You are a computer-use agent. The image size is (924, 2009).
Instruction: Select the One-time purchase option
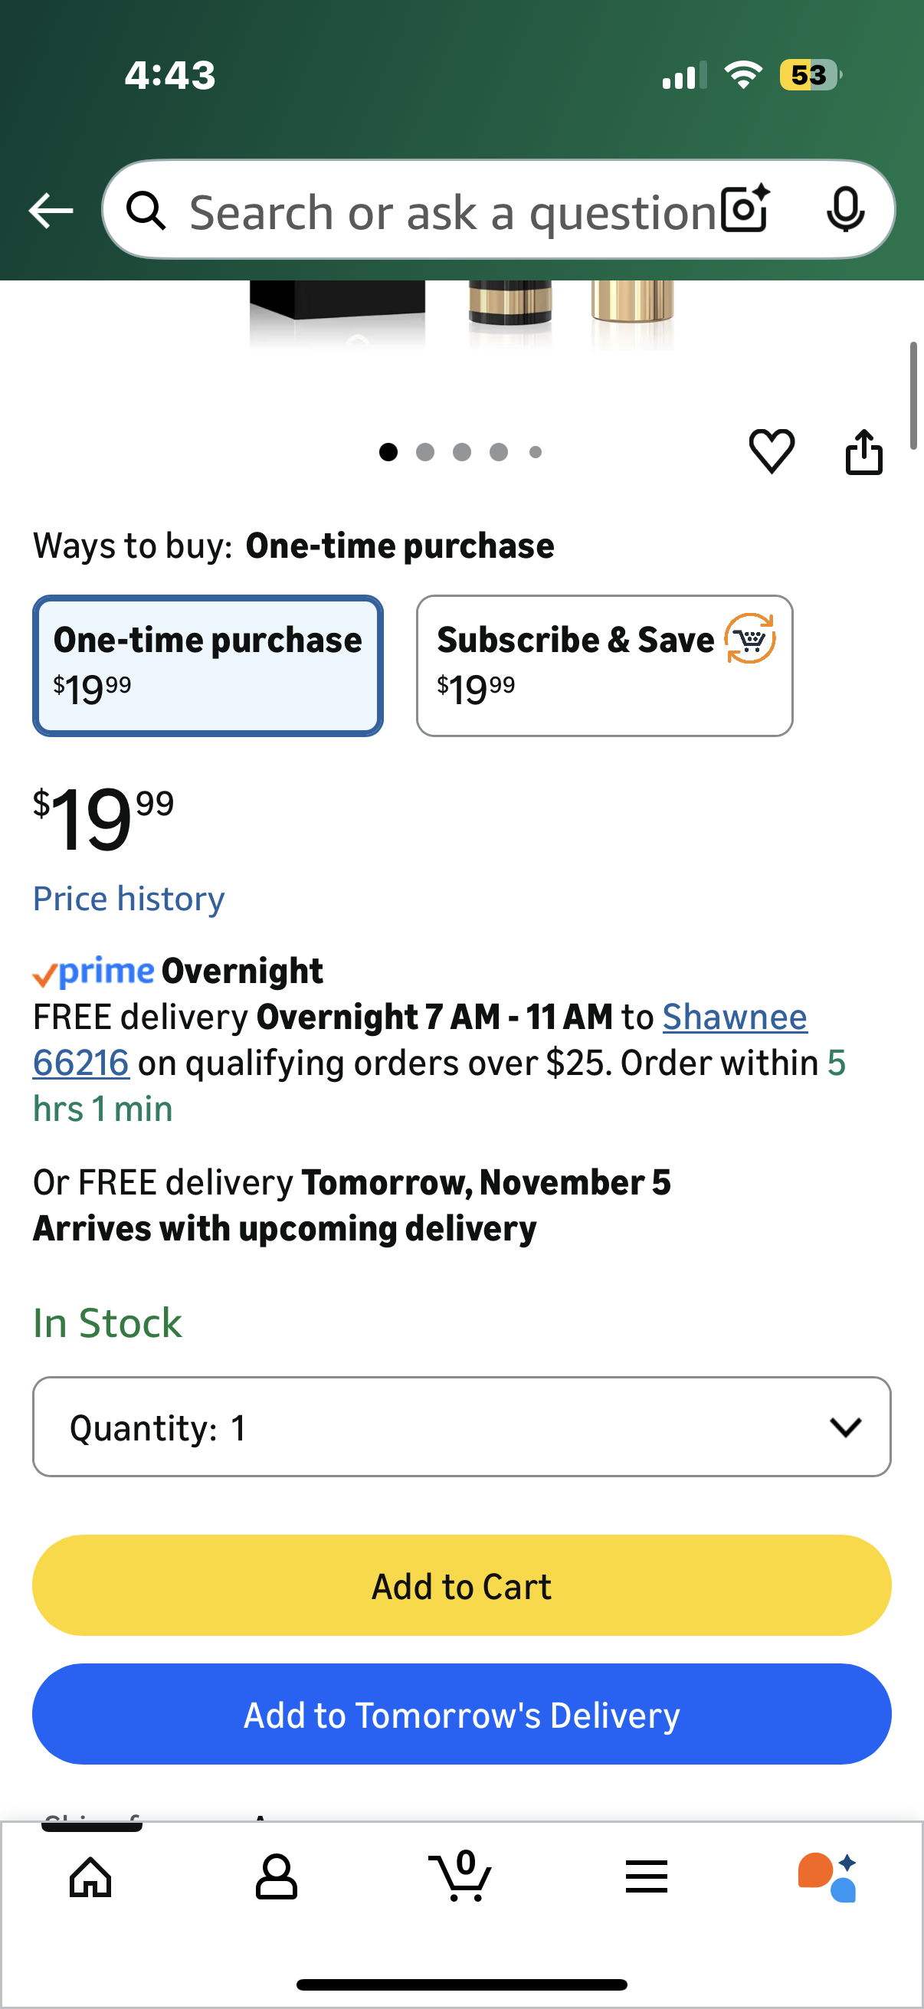point(208,665)
